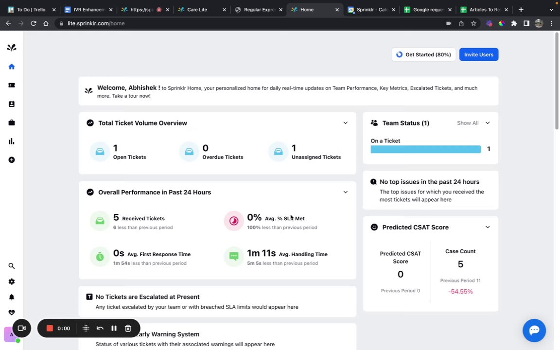Open the notifications bell in sidebar
The image size is (560, 350).
tap(12, 297)
